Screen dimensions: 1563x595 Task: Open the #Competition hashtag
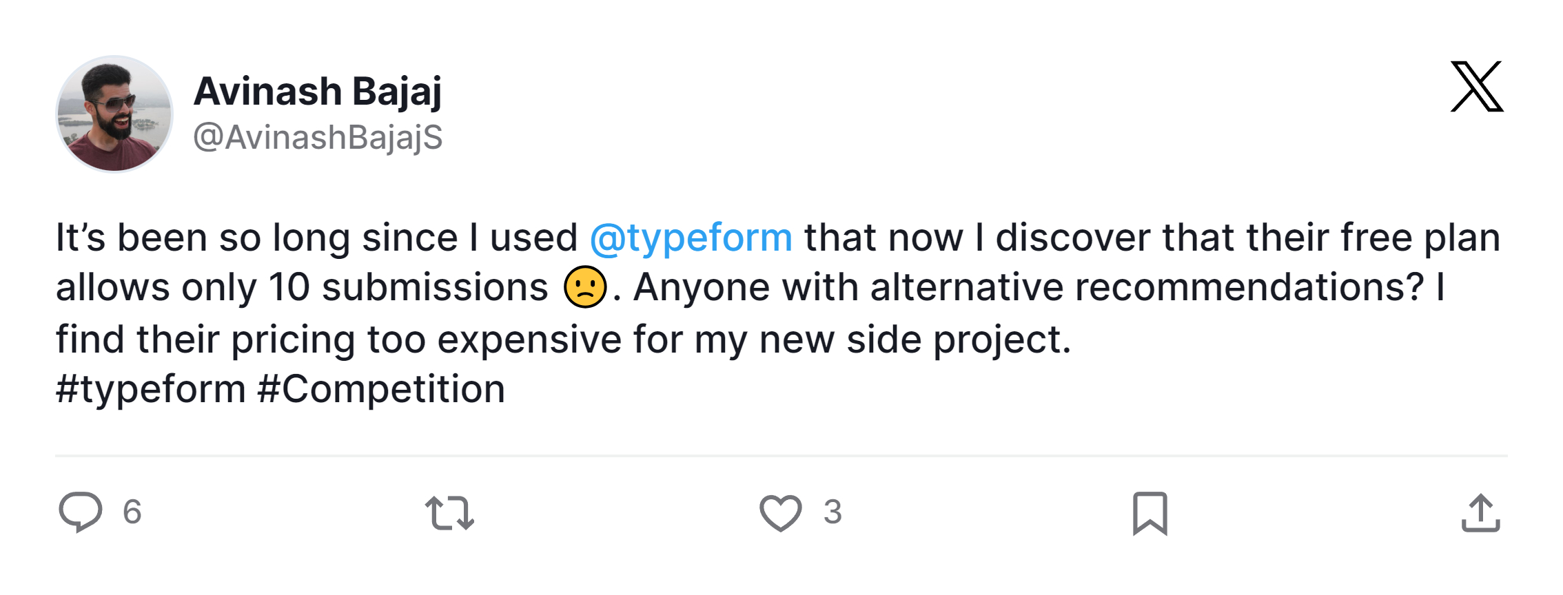[382, 388]
